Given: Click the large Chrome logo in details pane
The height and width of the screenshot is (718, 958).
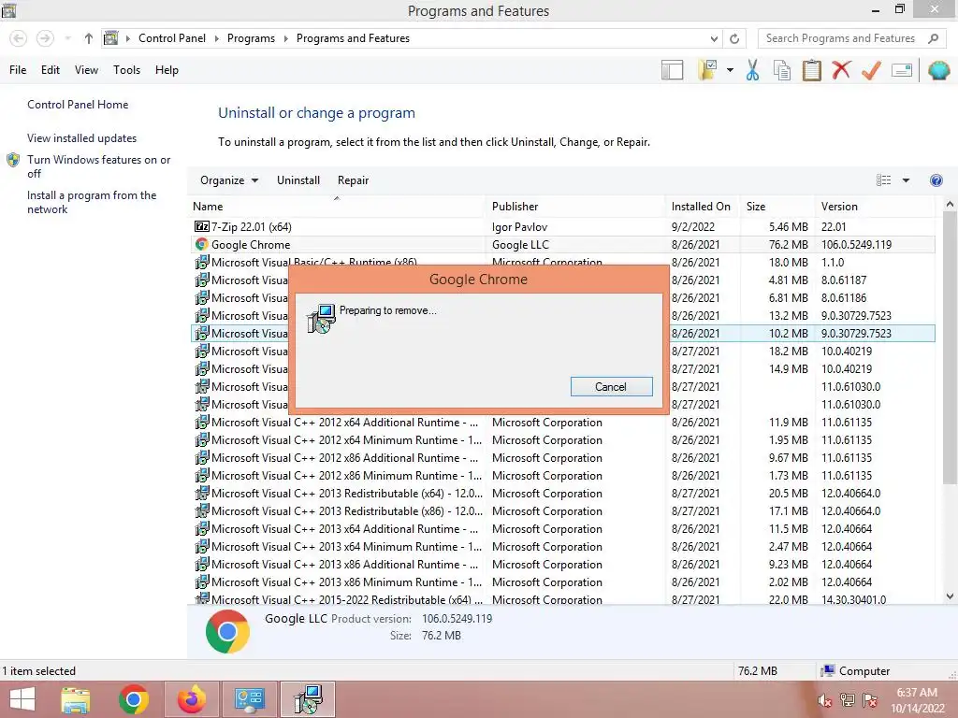Looking at the screenshot, I should pos(227,631).
